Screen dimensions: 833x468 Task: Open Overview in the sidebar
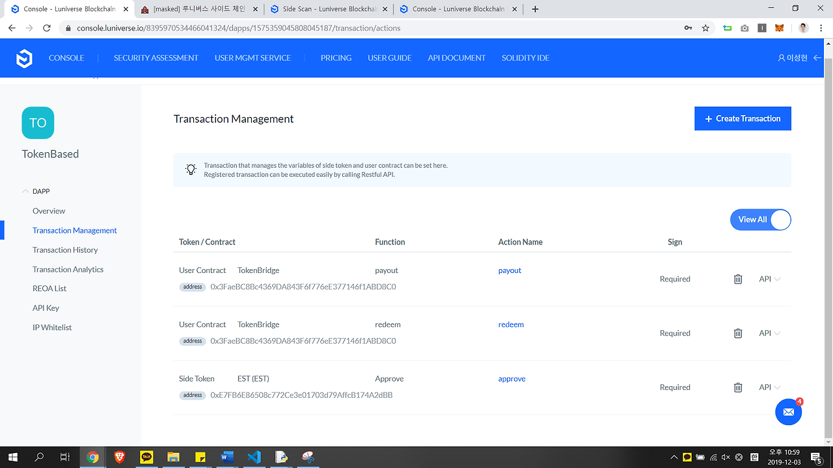coord(49,211)
